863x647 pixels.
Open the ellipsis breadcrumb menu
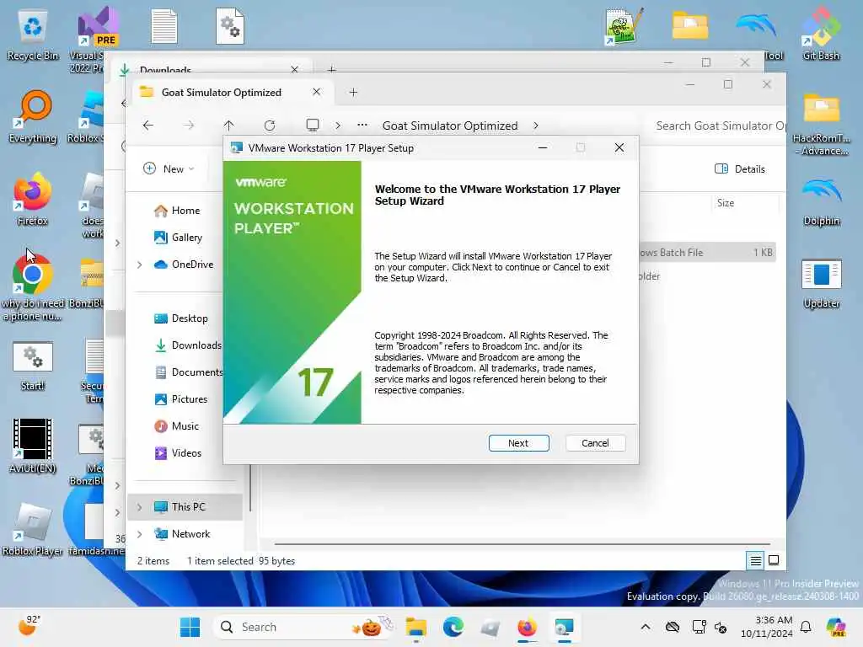point(362,126)
